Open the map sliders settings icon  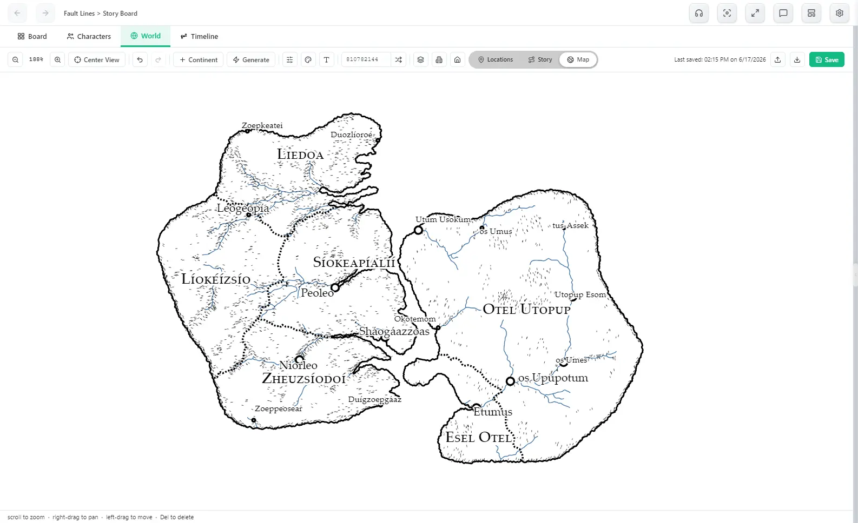(290, 60)
